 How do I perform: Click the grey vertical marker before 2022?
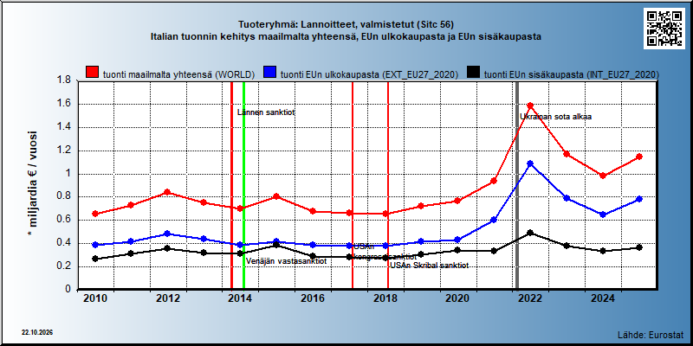pos(517,185)
